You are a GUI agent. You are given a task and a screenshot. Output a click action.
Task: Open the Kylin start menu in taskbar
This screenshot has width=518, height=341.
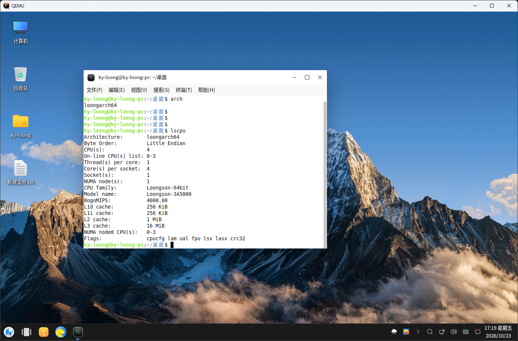pos(9,332)
